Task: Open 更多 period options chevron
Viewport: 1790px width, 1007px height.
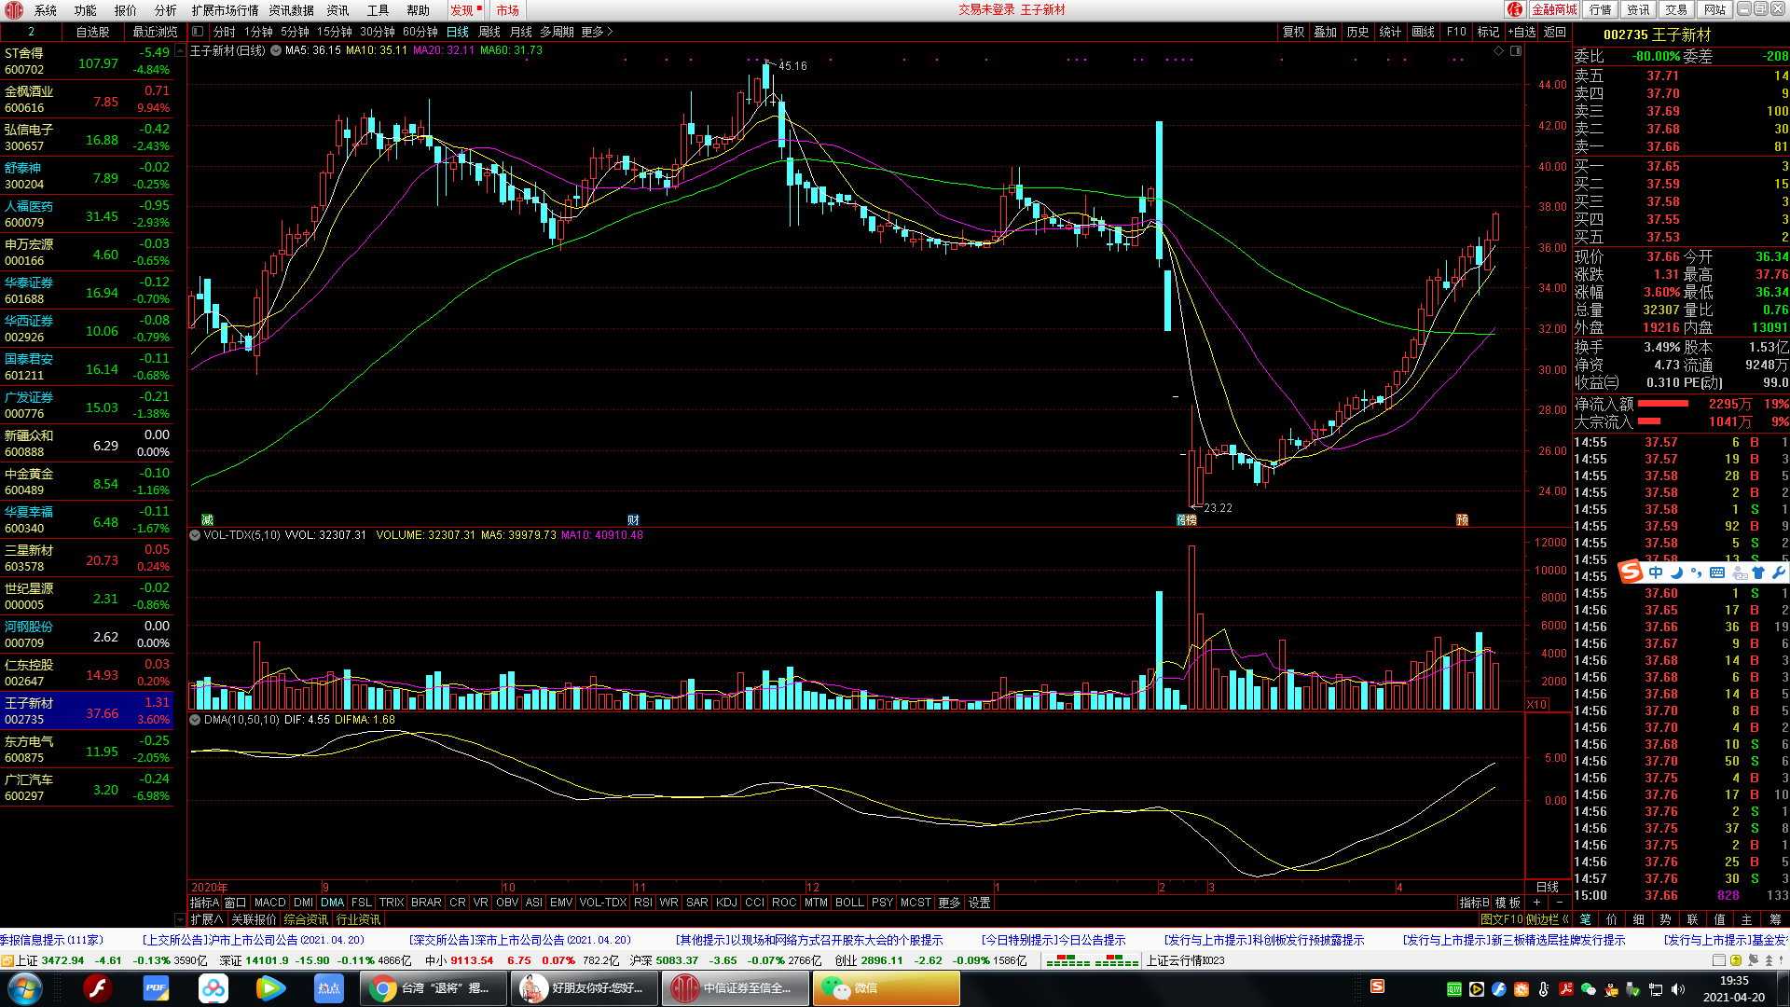Action: [610, 32]
